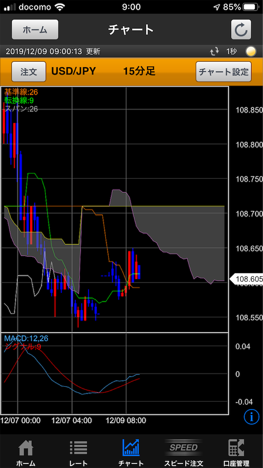This screenshot has width=263, height=468.
Task: Tap the 0.04 MACD axis label
Action: (242, 346)
